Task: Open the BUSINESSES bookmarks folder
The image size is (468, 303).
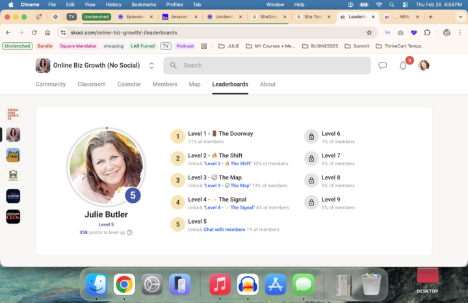Action: click(x=319, y=46)
